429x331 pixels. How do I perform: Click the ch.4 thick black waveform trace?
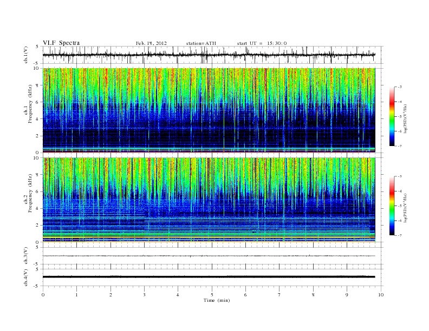[209, 277]
